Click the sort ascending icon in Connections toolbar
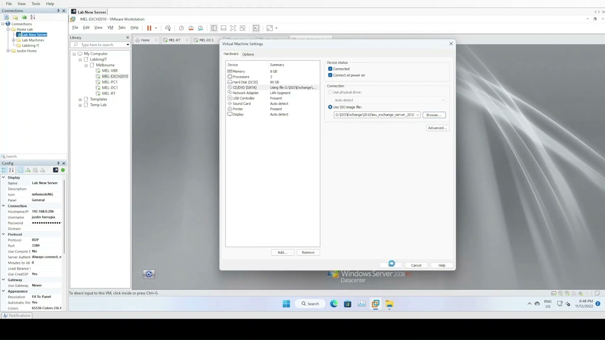 tap(33, 17)
